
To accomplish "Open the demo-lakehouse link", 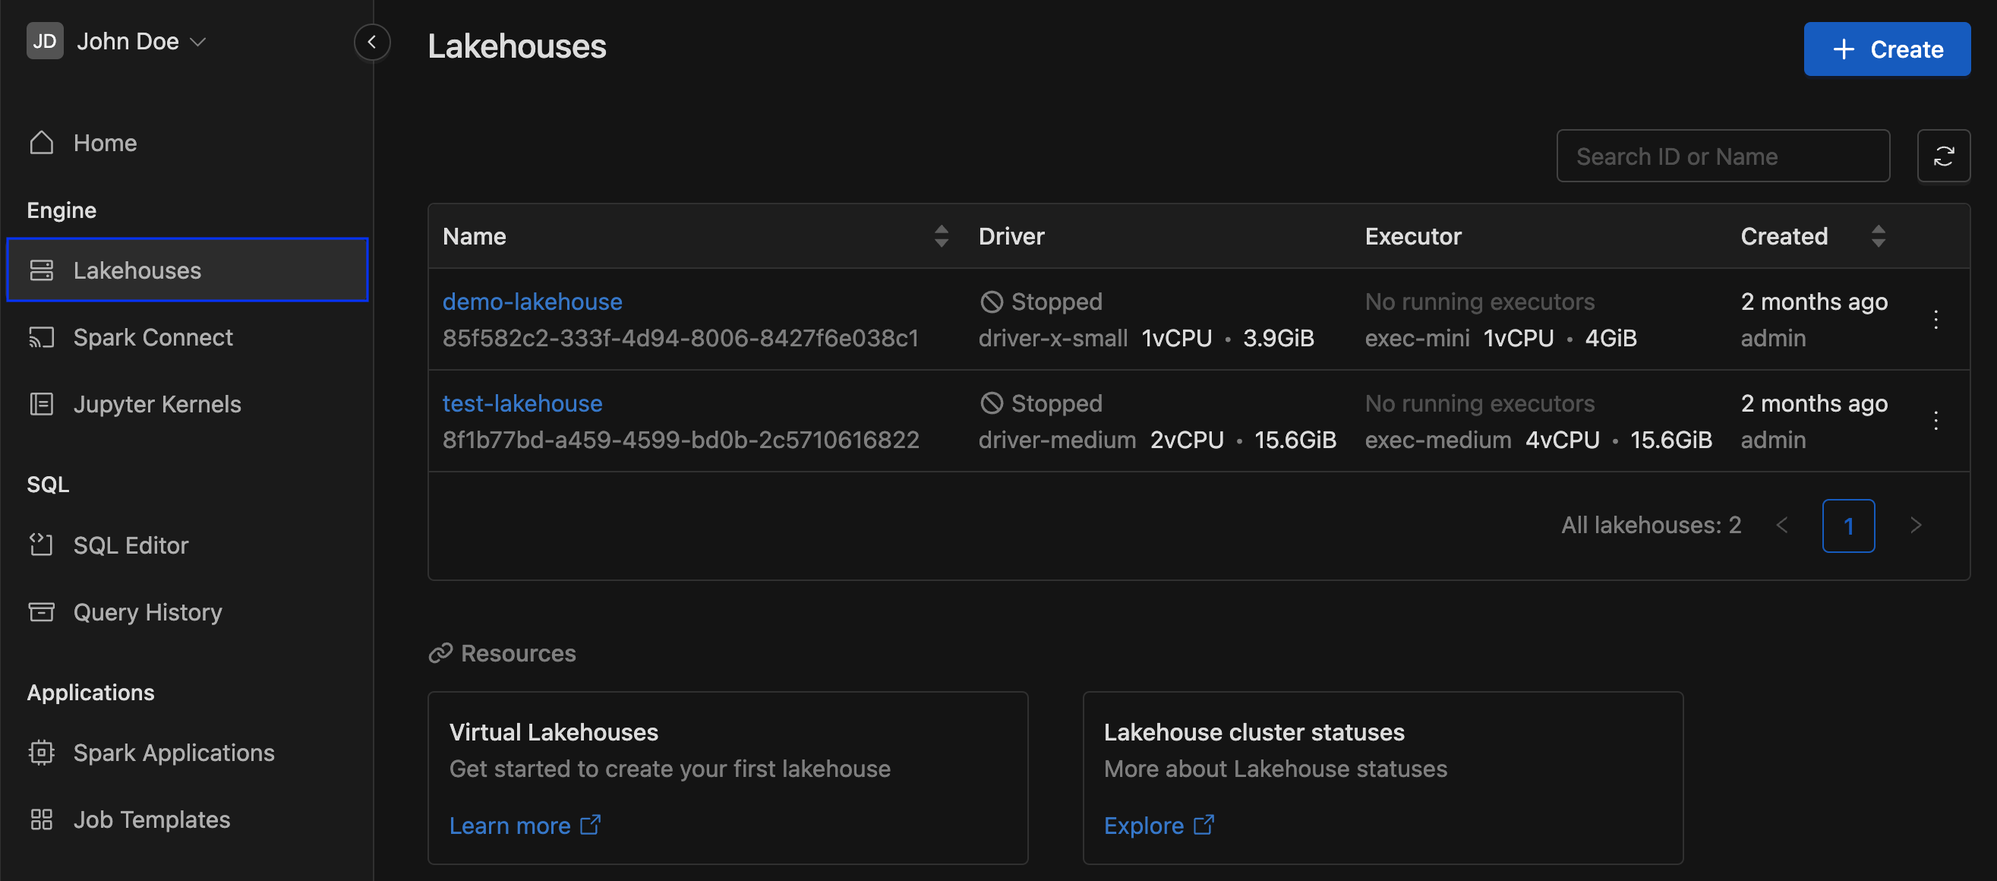I will pos(532,301).
